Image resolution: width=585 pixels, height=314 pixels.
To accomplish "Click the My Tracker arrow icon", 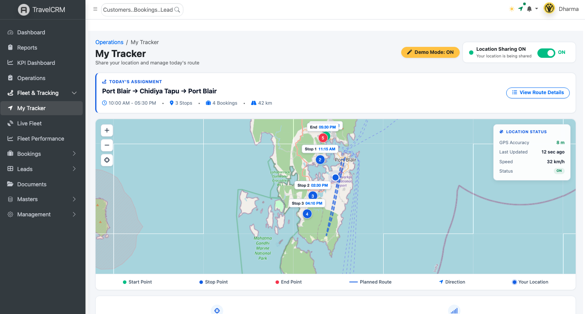I will [11, 108].
